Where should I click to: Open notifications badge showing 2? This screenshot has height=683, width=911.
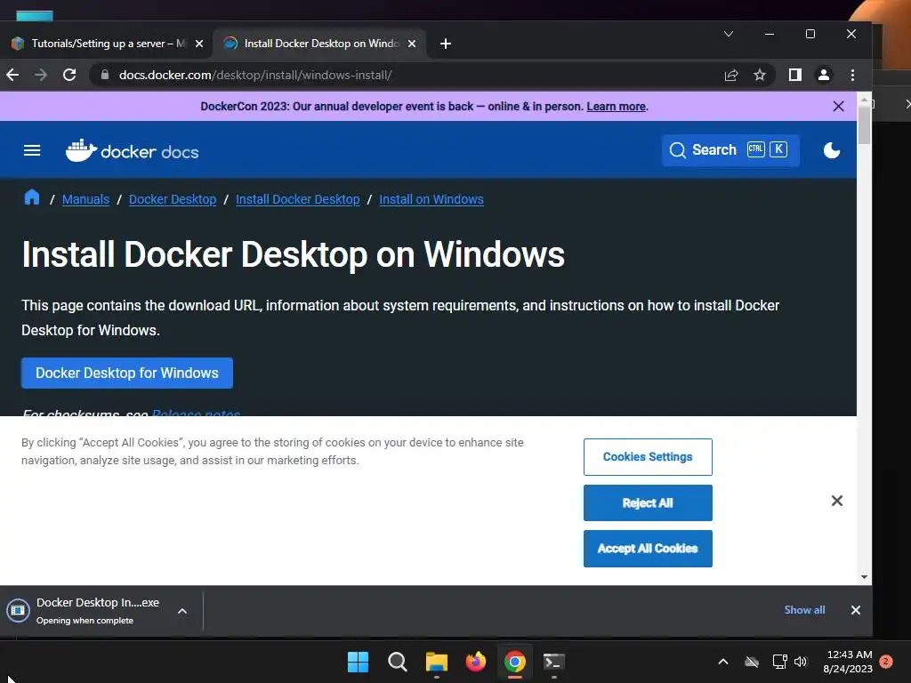coord(886,661)
